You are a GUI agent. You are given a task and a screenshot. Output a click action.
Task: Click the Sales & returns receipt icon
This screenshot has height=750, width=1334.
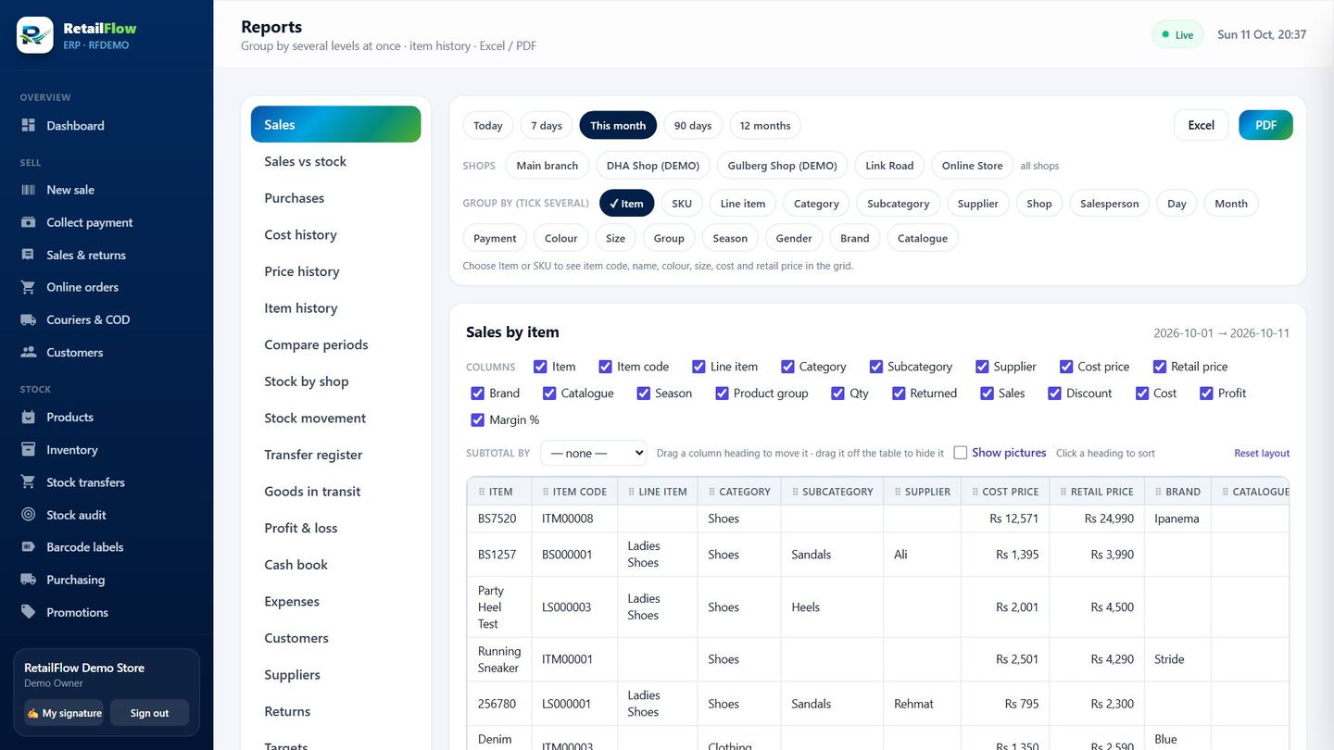29,255
